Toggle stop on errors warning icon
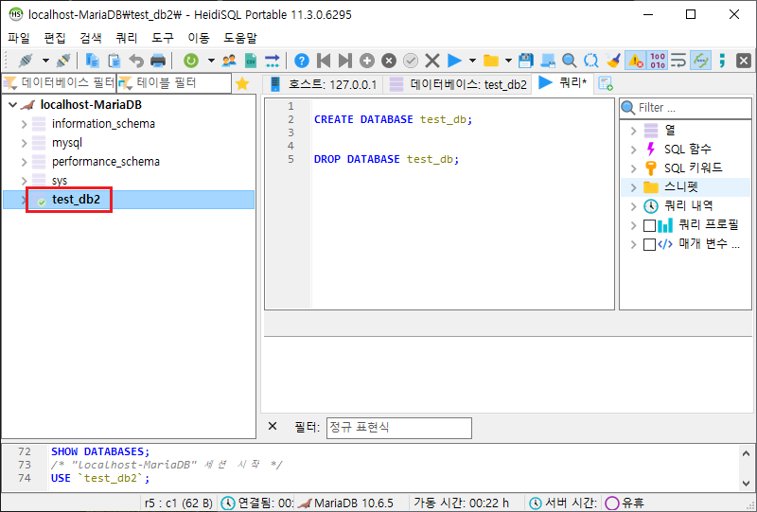 (635, 61)
